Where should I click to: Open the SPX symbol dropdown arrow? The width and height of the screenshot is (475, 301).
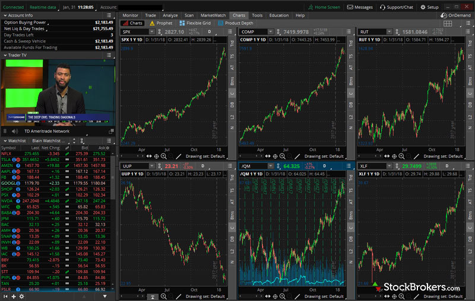coord(151,32)
